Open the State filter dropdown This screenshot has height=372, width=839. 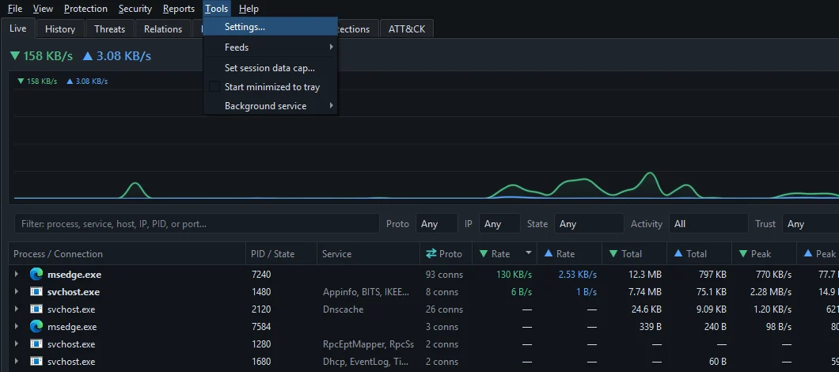pos(589,224)
